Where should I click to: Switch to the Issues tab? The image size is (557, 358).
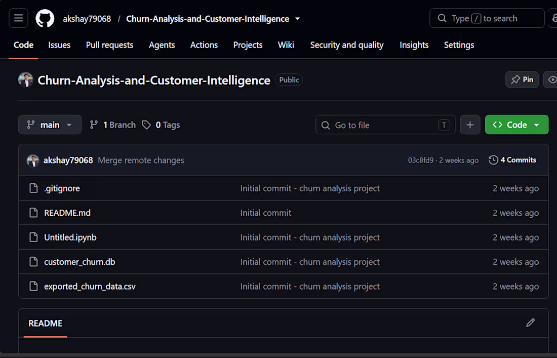[59, 45]
